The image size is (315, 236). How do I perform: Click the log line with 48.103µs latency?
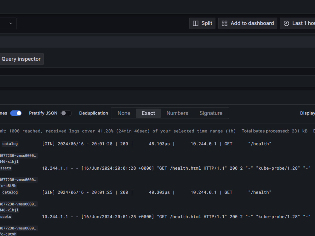tap(157, 144)
